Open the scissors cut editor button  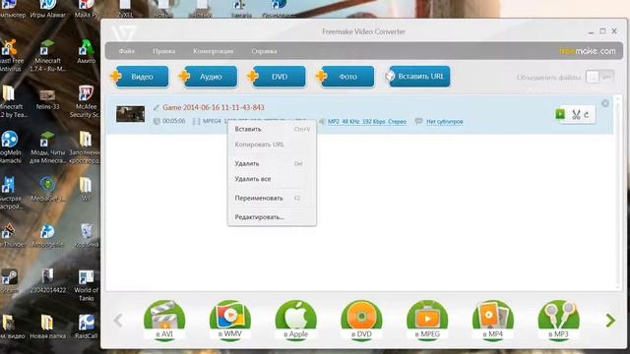[576, 115]
